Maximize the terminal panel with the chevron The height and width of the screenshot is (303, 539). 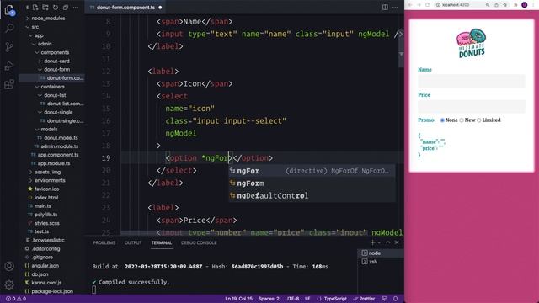point(388,242)
